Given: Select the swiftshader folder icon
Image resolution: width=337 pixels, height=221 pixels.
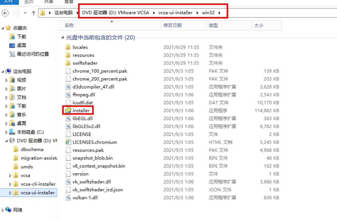Looking at the screenshot, I should [x=68, y=63].
